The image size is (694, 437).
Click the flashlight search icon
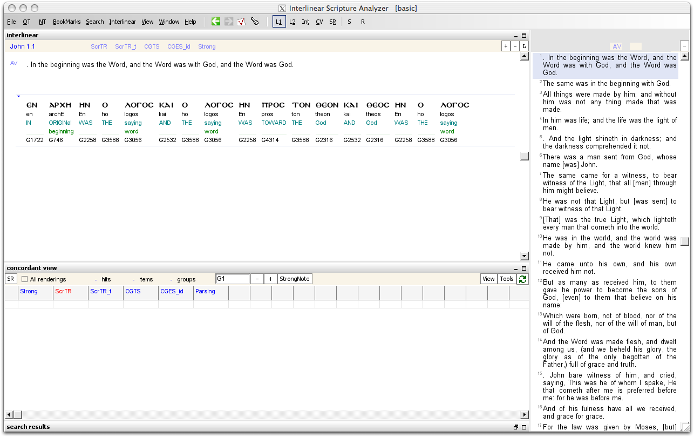(x=255, y=22)
